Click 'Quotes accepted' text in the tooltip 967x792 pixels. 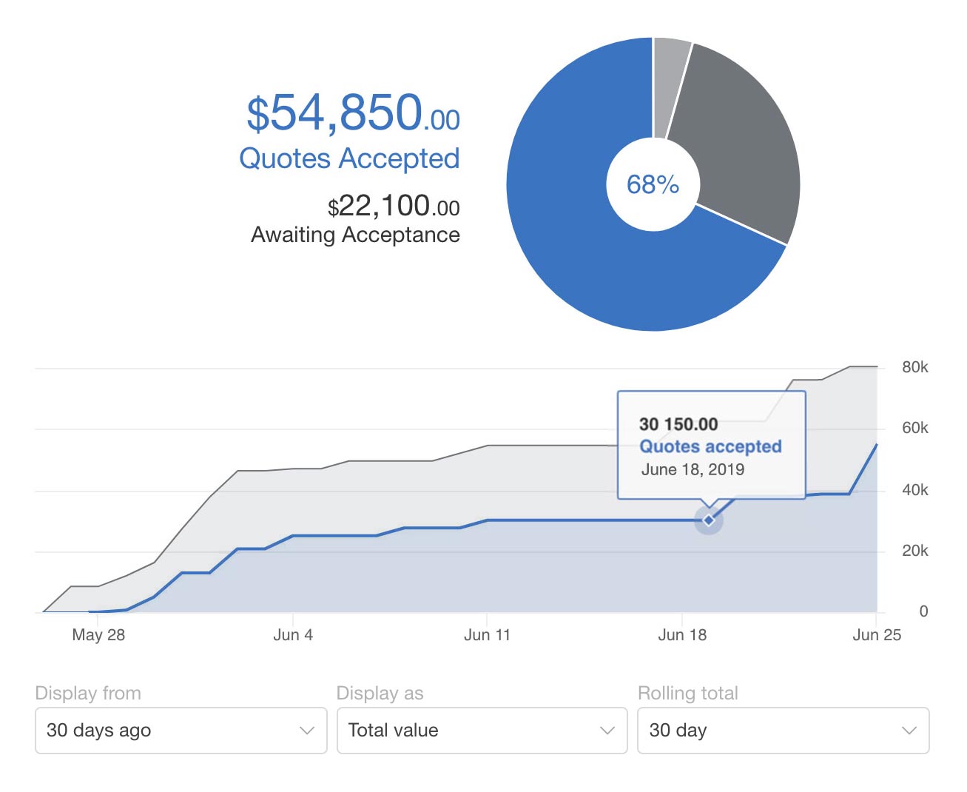[x=710, y=446]
